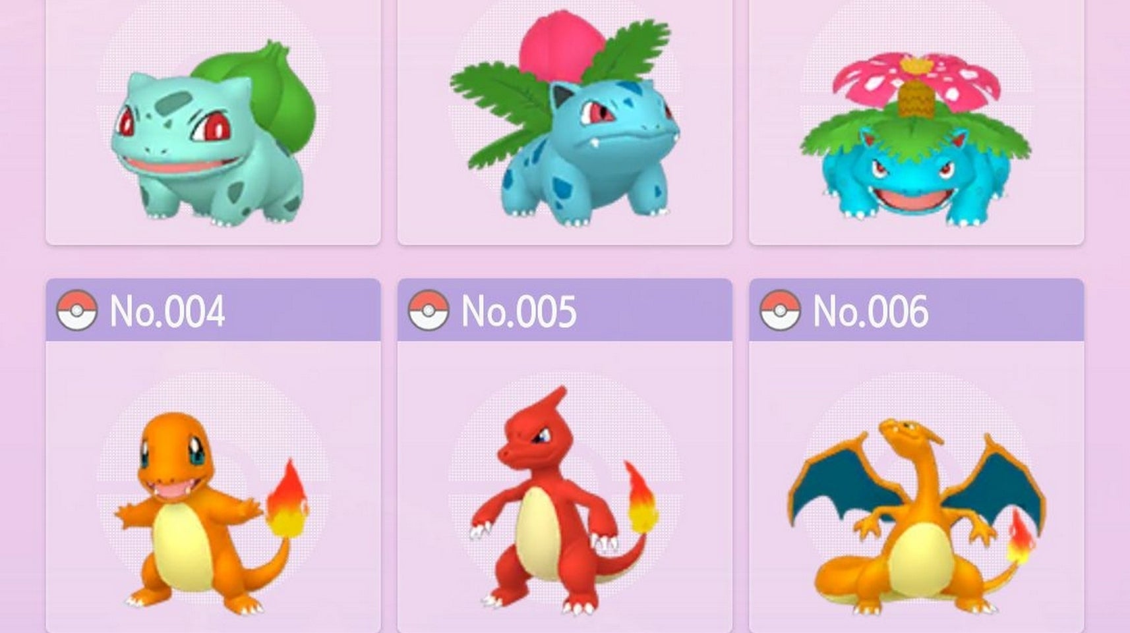Open the No.005 header label

(519, 311)
